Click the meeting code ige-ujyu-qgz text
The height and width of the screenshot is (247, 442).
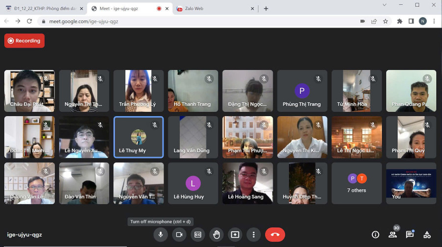pos(25,235)
